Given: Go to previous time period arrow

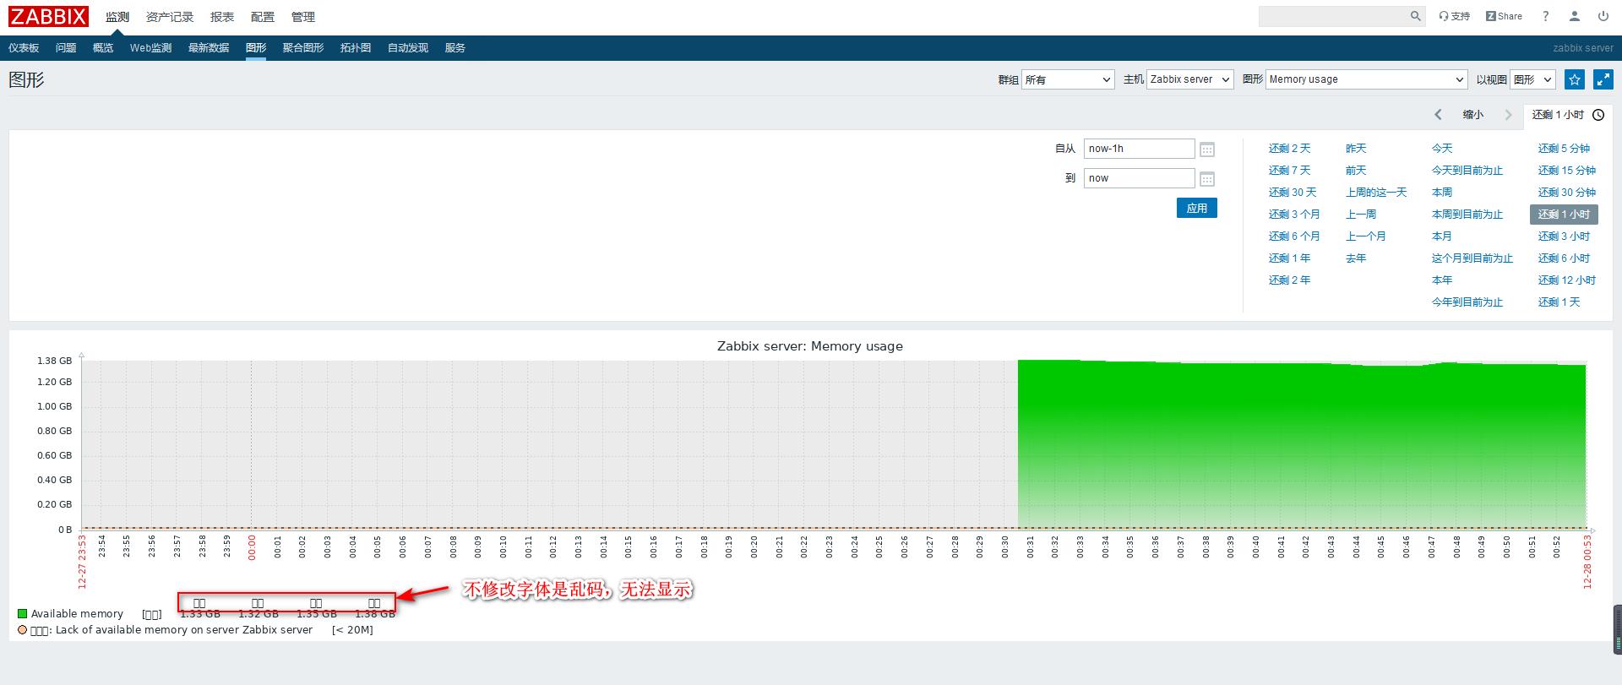Looking at the screenshot, I should 1438,115.
